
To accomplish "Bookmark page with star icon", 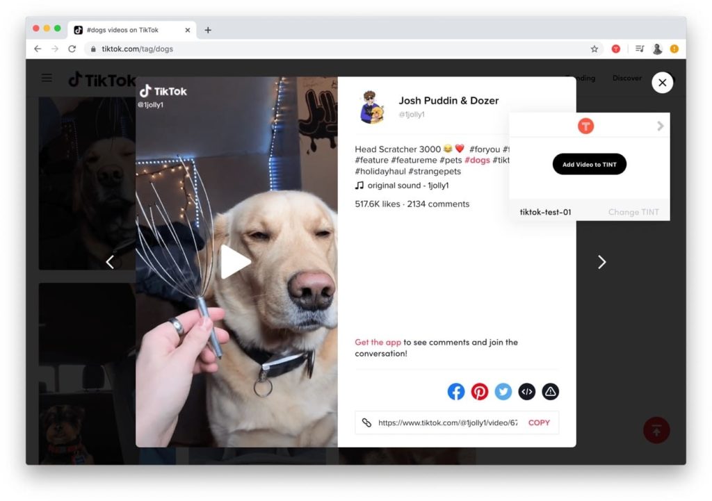I will pyautogui.click(x=594, y=49).
